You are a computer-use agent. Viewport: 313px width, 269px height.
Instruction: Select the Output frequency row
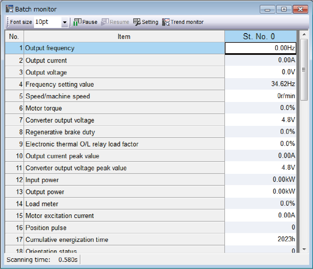coord(124,48)
